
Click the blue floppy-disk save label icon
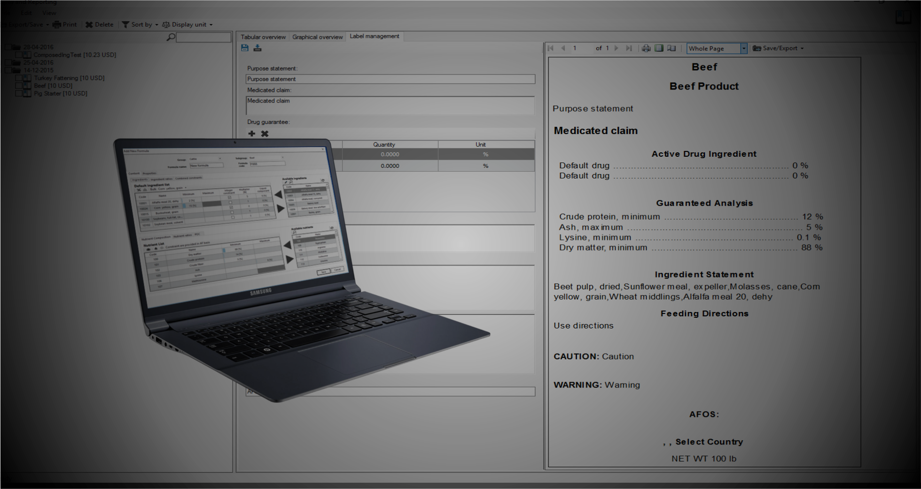[245, 48]
